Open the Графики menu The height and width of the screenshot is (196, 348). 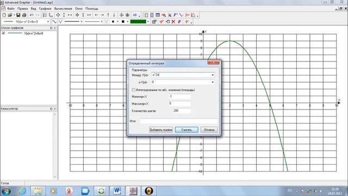click(45, 9)
